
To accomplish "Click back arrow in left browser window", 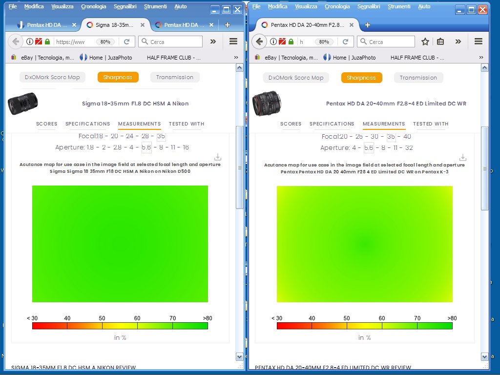I will coord(15,42).
